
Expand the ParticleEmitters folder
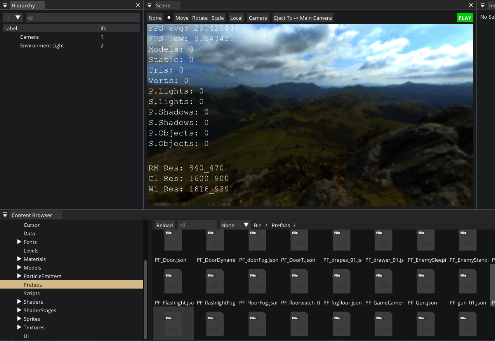(19, 276)
